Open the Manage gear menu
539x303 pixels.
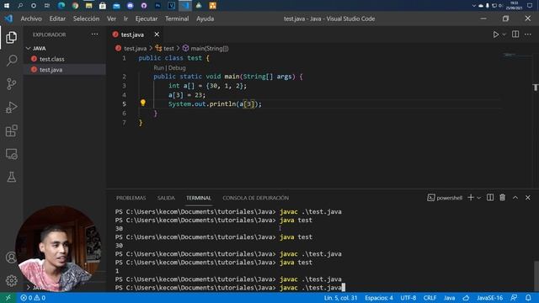tap(11, 280)
